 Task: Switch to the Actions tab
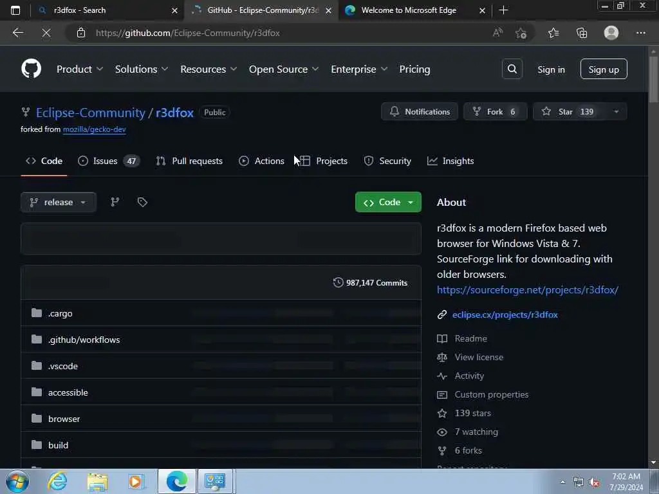[x=261, y=161]
